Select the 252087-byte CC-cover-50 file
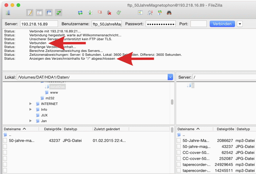The width and height of the screenshot is (256, 174). [216, 158]
